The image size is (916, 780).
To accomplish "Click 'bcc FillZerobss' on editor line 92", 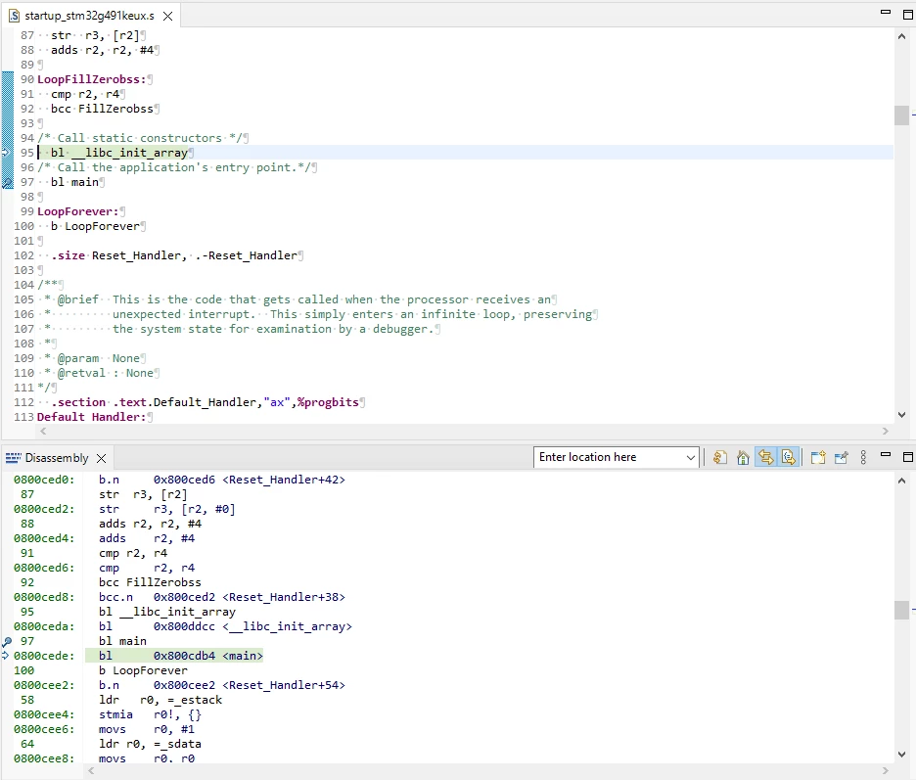I will tap(102, 109).
